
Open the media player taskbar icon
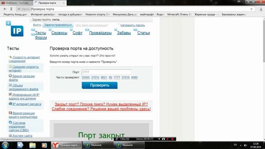[x=44, y=145]
